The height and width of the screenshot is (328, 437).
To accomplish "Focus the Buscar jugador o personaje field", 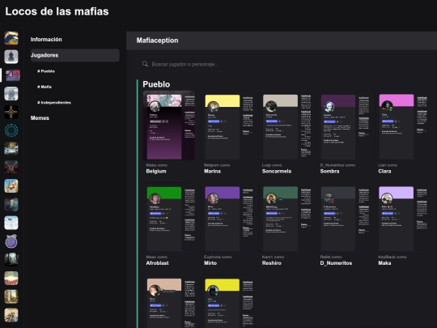I will pyautogui.click(x=282, y=64).
